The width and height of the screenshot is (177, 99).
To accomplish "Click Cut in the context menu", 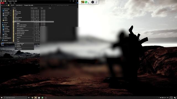I will coord(18,40).
